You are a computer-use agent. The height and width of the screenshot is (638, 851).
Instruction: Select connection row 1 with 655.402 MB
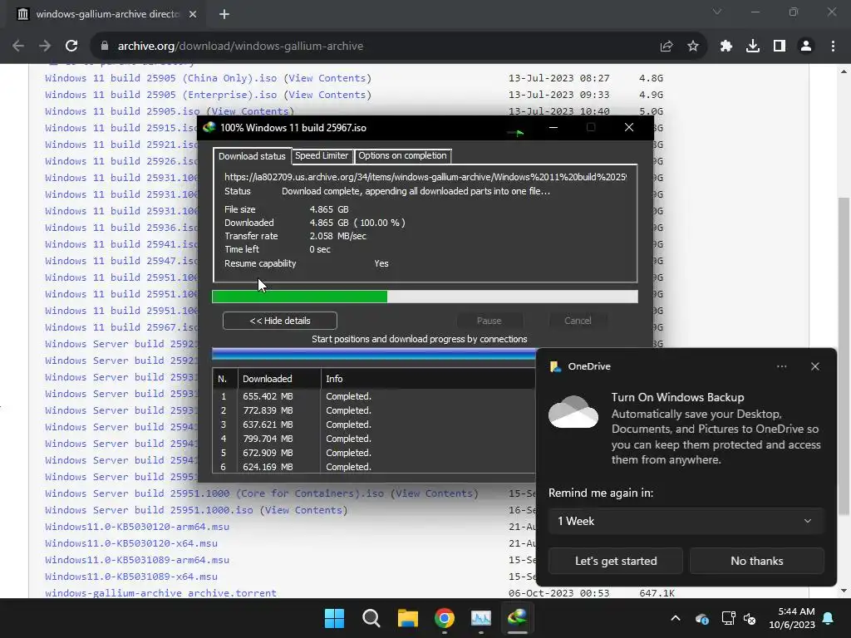click(x=374, y=396)
